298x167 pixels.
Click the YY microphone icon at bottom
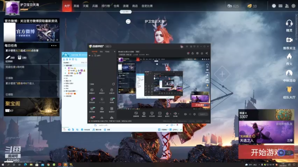(x=73, y=130)
